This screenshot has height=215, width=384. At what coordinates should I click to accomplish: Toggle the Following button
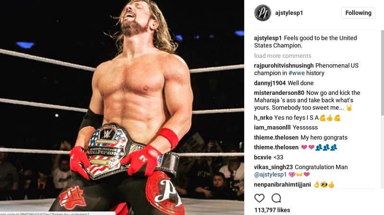coord(358,13)
